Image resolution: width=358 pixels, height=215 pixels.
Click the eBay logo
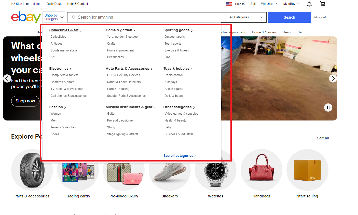[26, 17]
